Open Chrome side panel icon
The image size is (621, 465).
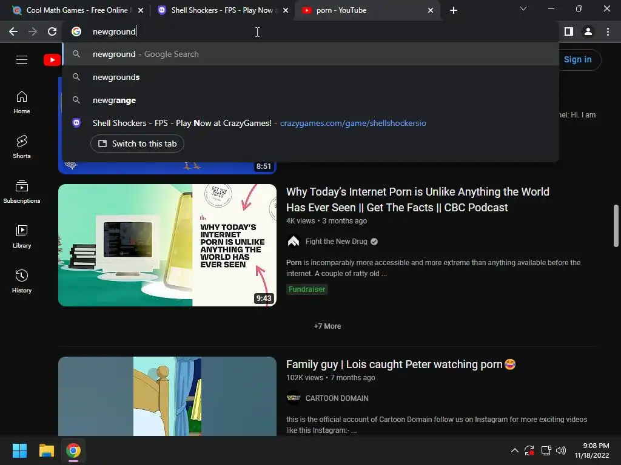point(569,31)
